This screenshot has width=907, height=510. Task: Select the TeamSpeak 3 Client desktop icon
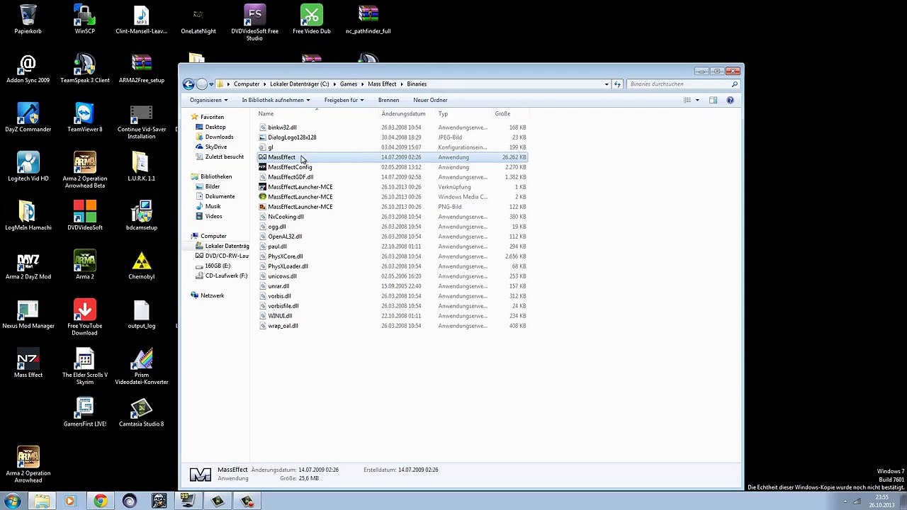(x=84, y=68)
